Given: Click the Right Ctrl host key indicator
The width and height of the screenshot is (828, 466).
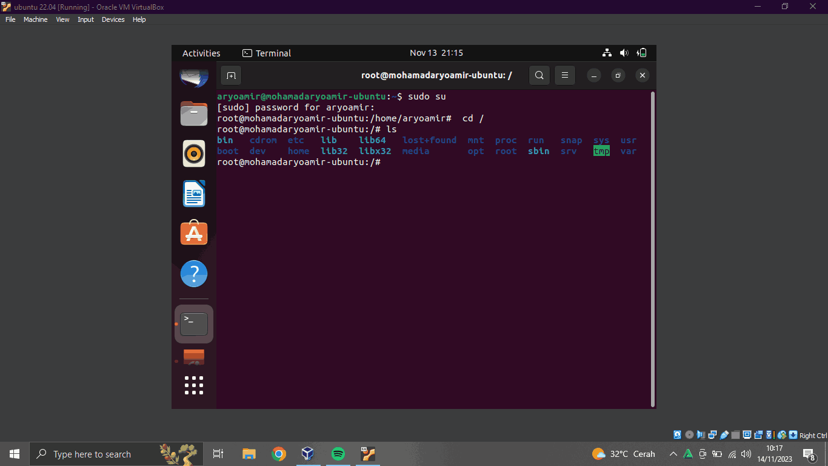Looking at the screenshot, I should (x=813, y=436).
